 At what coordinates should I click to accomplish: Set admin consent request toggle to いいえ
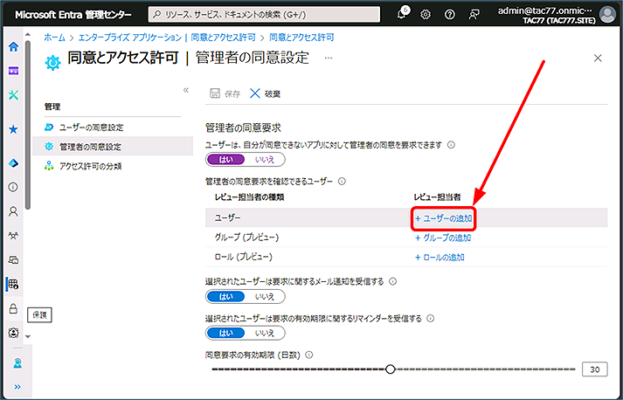[x=265, y=160]
